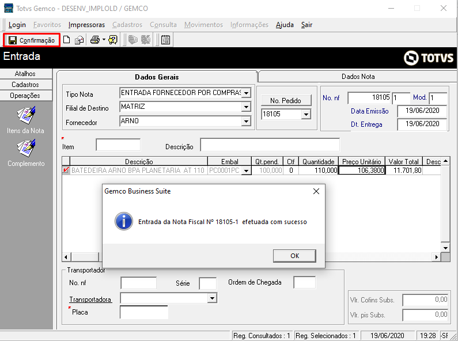The height and width of the screenshot is (341, 458).
Task: Click the blue information icon in dialog
Action: point(123,221)
